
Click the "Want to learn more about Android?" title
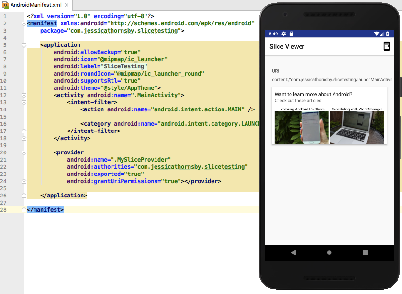pos(313,94)
